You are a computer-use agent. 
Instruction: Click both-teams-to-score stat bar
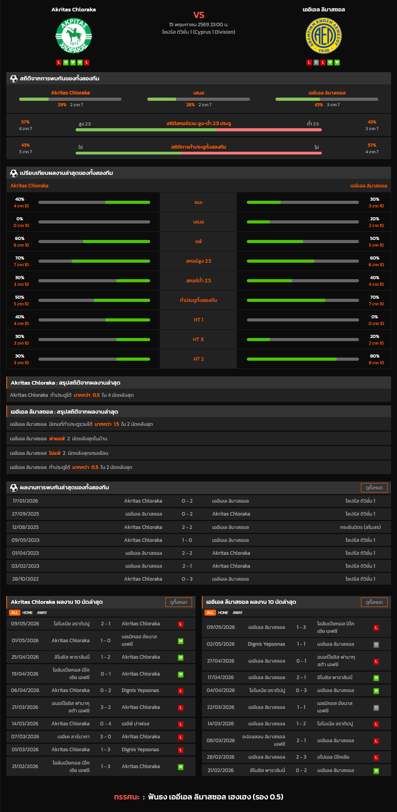point(199,153)
